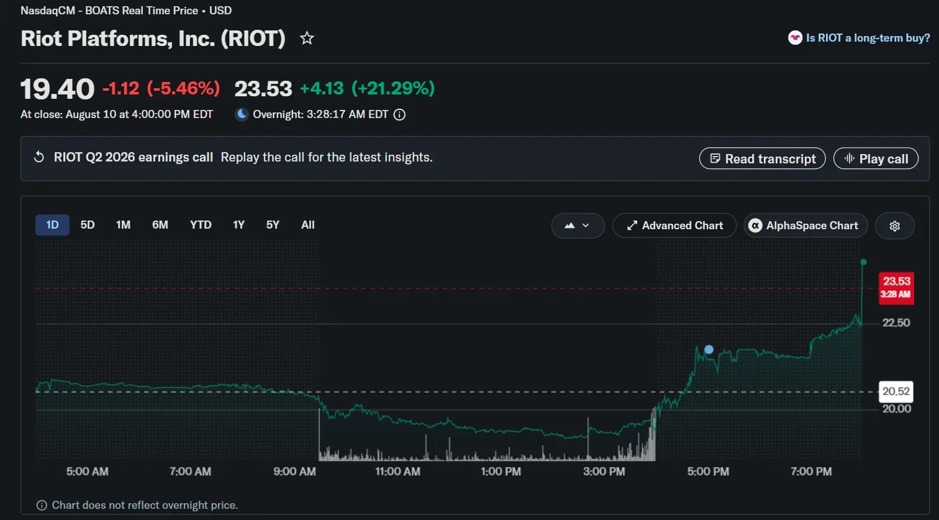Open chart settings gear icon

click(894, 226)
